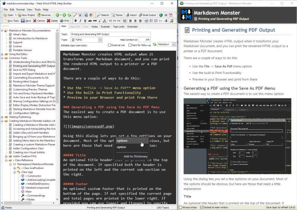Toggle the External Link checkbox
Image resolution: width=297 pixels, height=210 pixels.
[109, 45]
